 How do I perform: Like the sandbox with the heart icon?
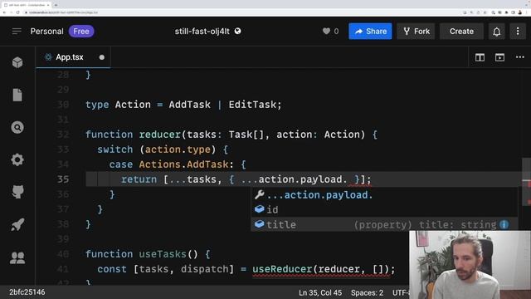tap(326, 32)
